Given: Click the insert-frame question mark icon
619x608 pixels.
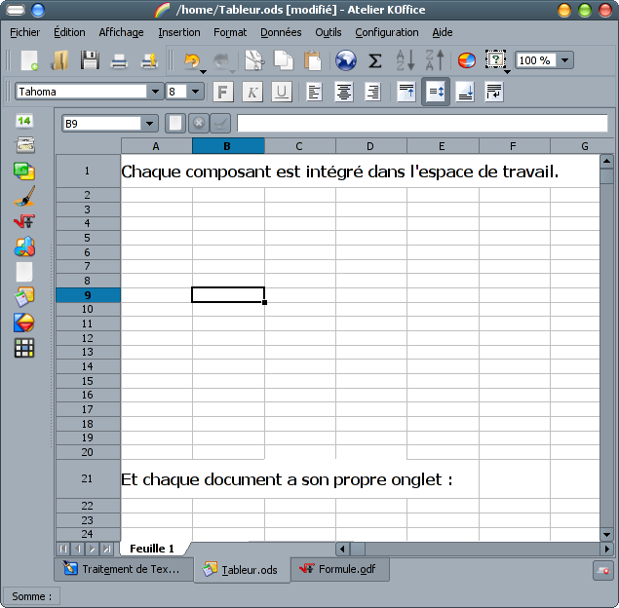Looking at the screenshot, I should pyautogui.click(x=496, y=59).
